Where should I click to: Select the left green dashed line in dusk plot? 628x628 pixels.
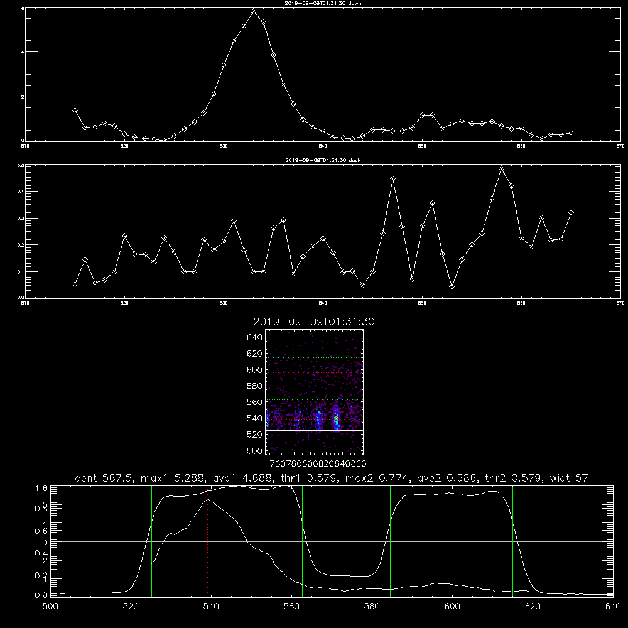(200, 231)
